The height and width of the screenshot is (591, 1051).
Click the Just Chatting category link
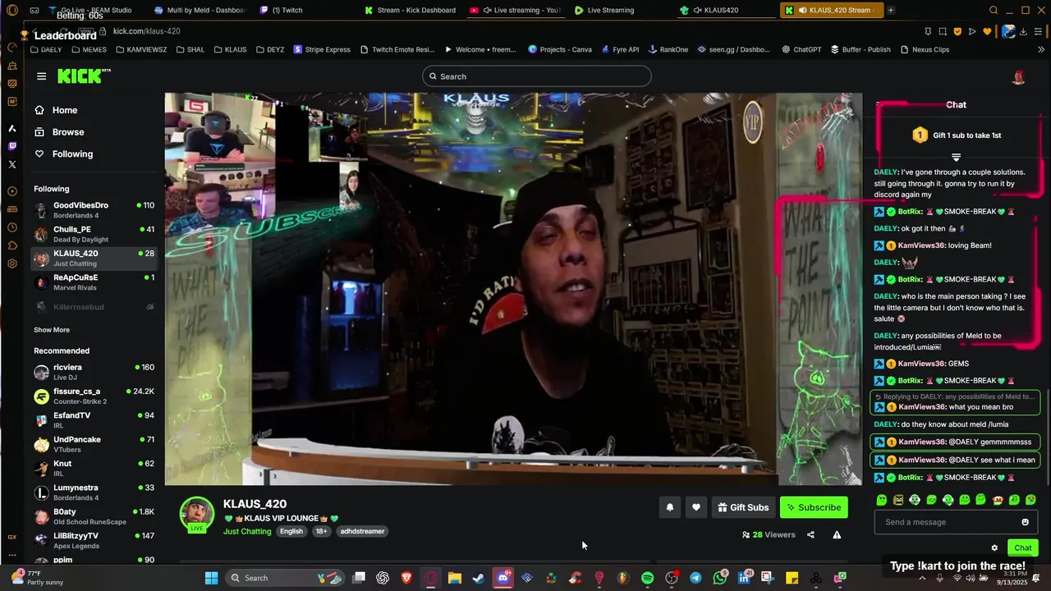[x=247, y=531]
